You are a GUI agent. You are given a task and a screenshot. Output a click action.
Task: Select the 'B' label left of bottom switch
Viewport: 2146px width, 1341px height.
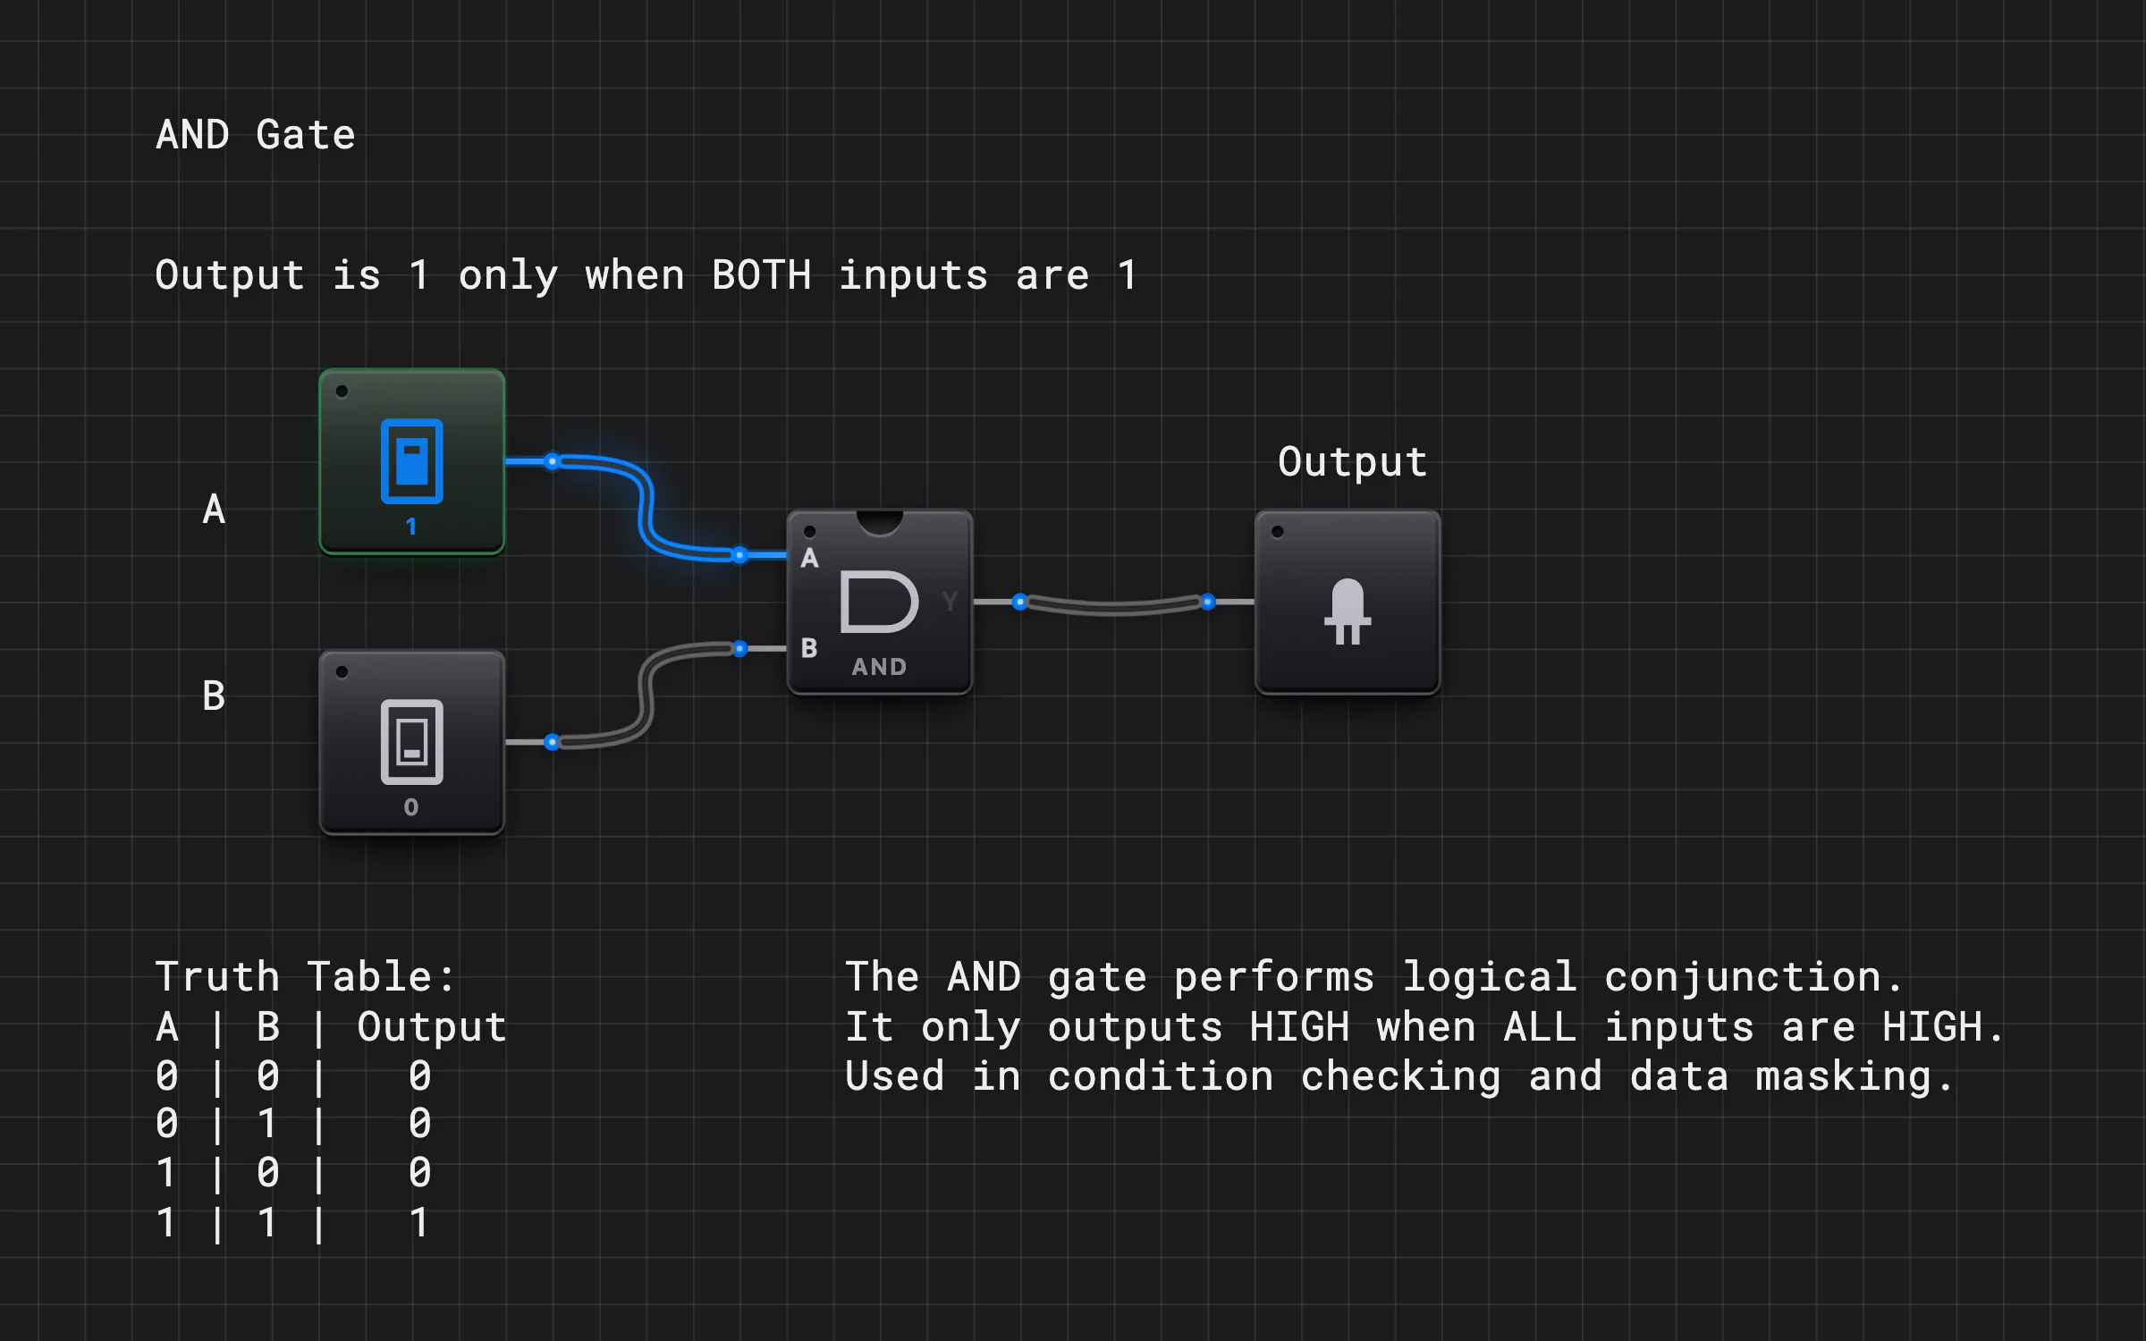[x=214, y=696]
